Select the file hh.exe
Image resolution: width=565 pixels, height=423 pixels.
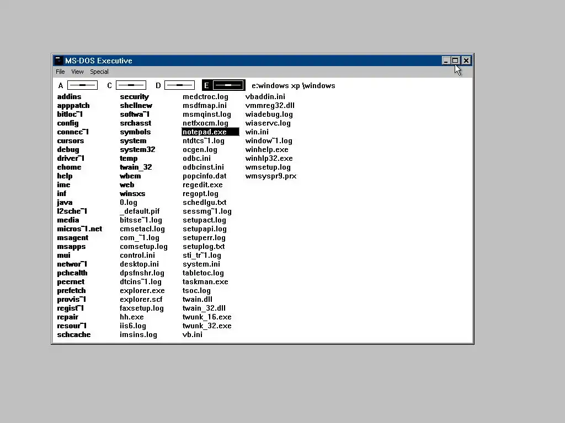(x=132, y=317)
